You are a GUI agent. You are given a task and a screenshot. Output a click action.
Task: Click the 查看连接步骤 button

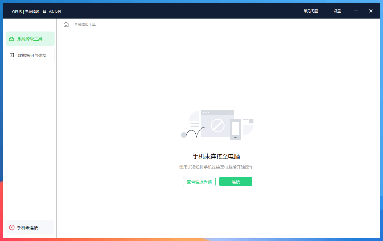click(199, 181)
